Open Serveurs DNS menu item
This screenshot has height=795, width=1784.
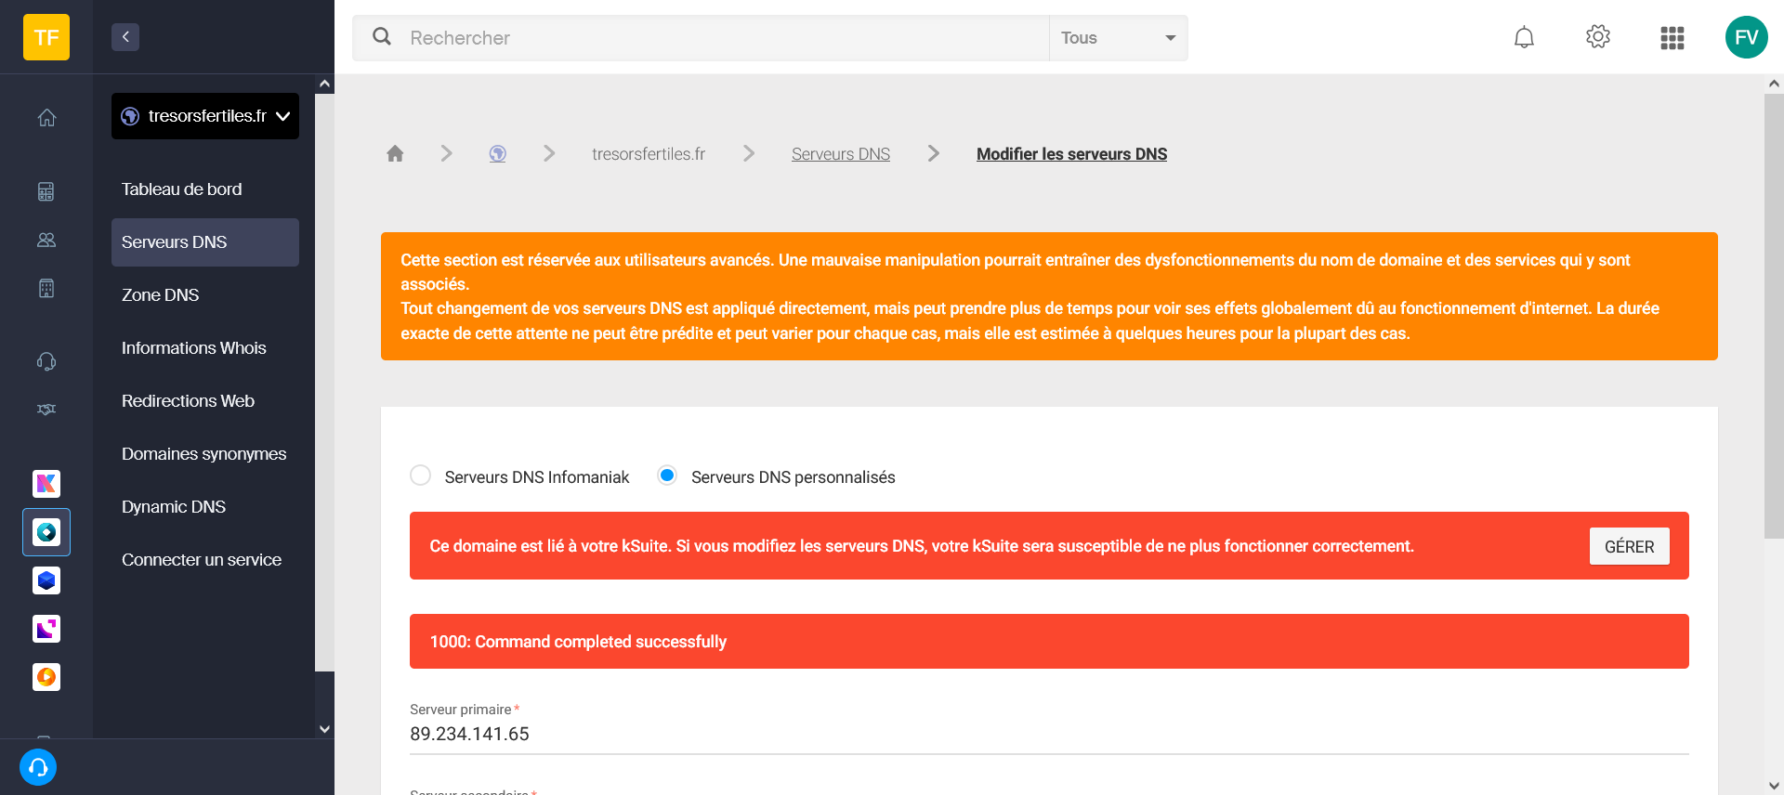(205, 242)
